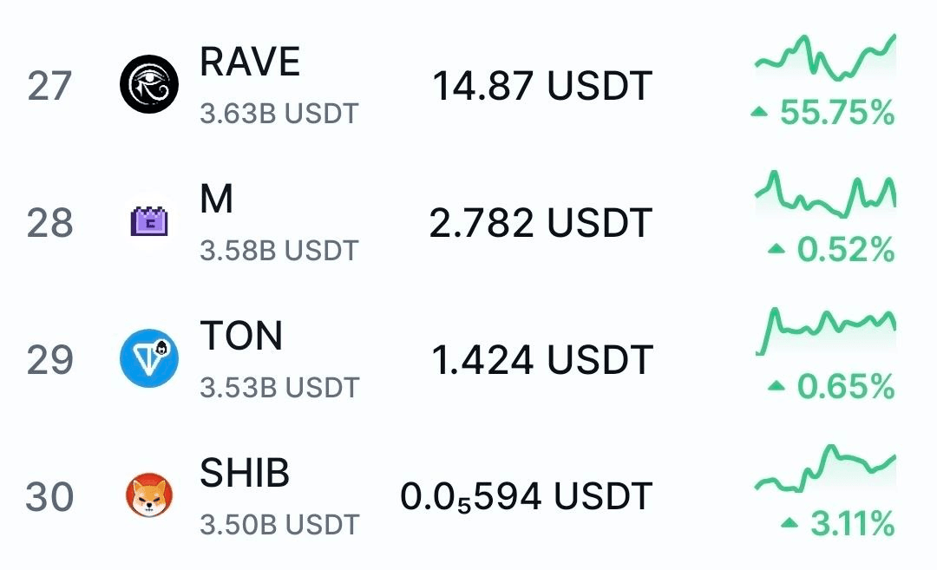Click the blue TON coin logo
The height and width of the screenshot is (570, 937).
(148, 358)
